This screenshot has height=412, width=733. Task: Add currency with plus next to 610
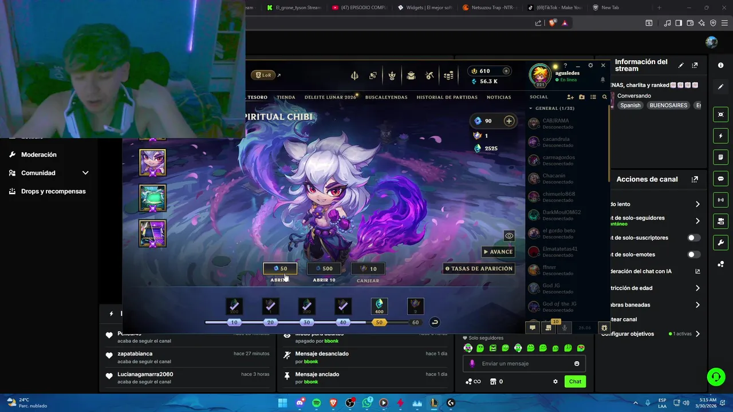[506, 71]
